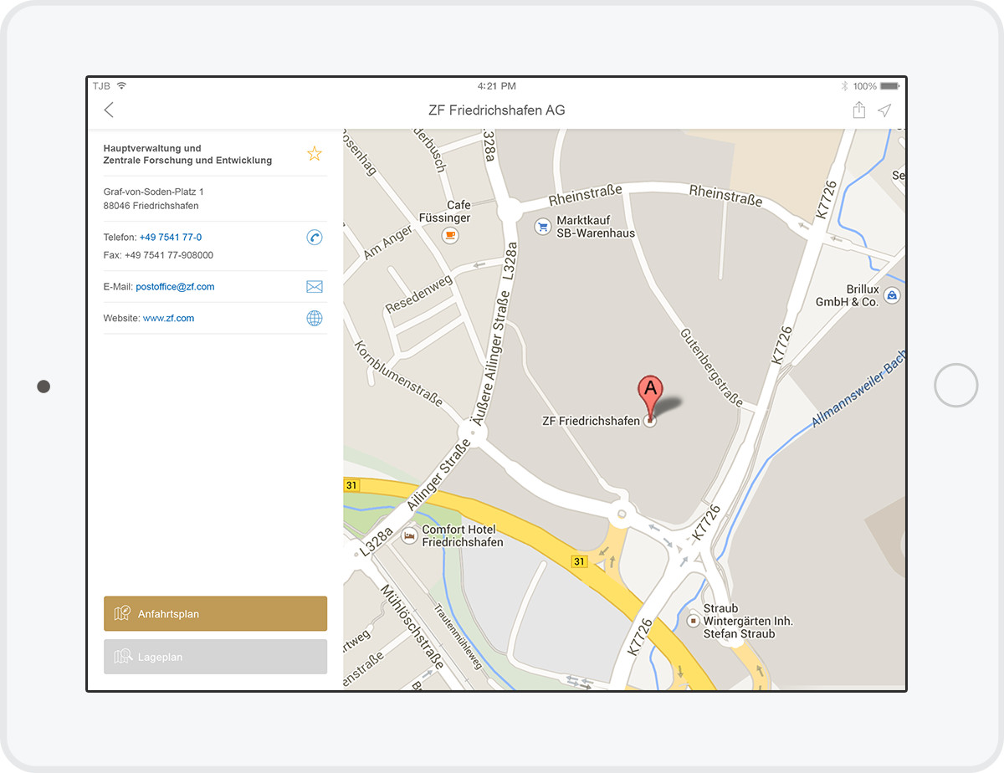1004x773 pixels.
Task: Tap the Brillux GmbH paint icon on map
Action: pos(890,295)
